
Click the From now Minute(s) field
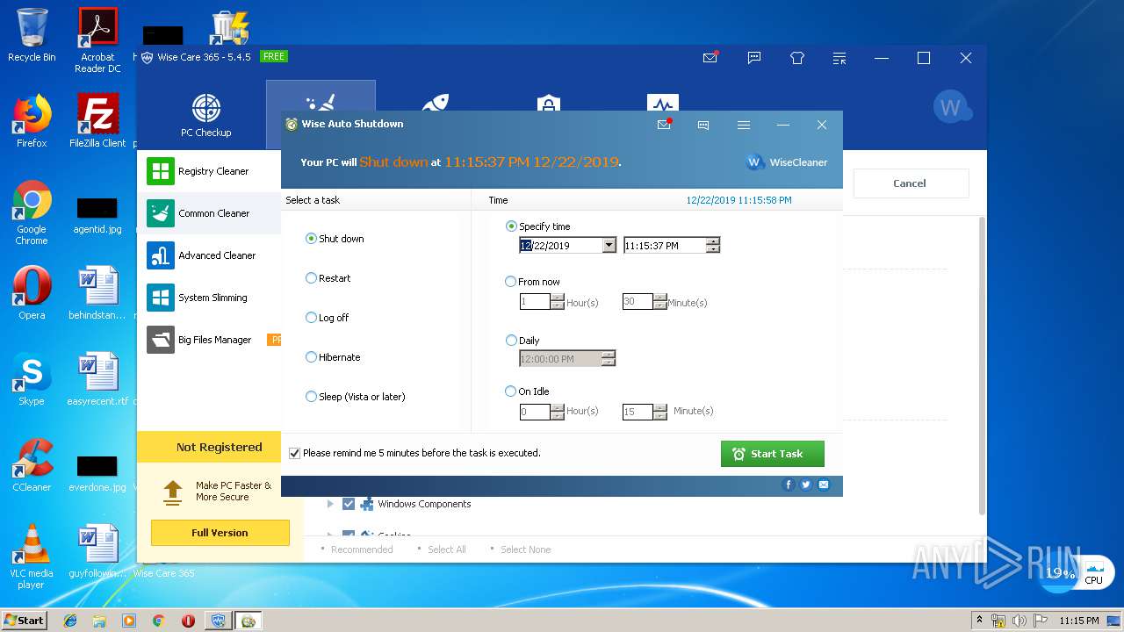638,302
